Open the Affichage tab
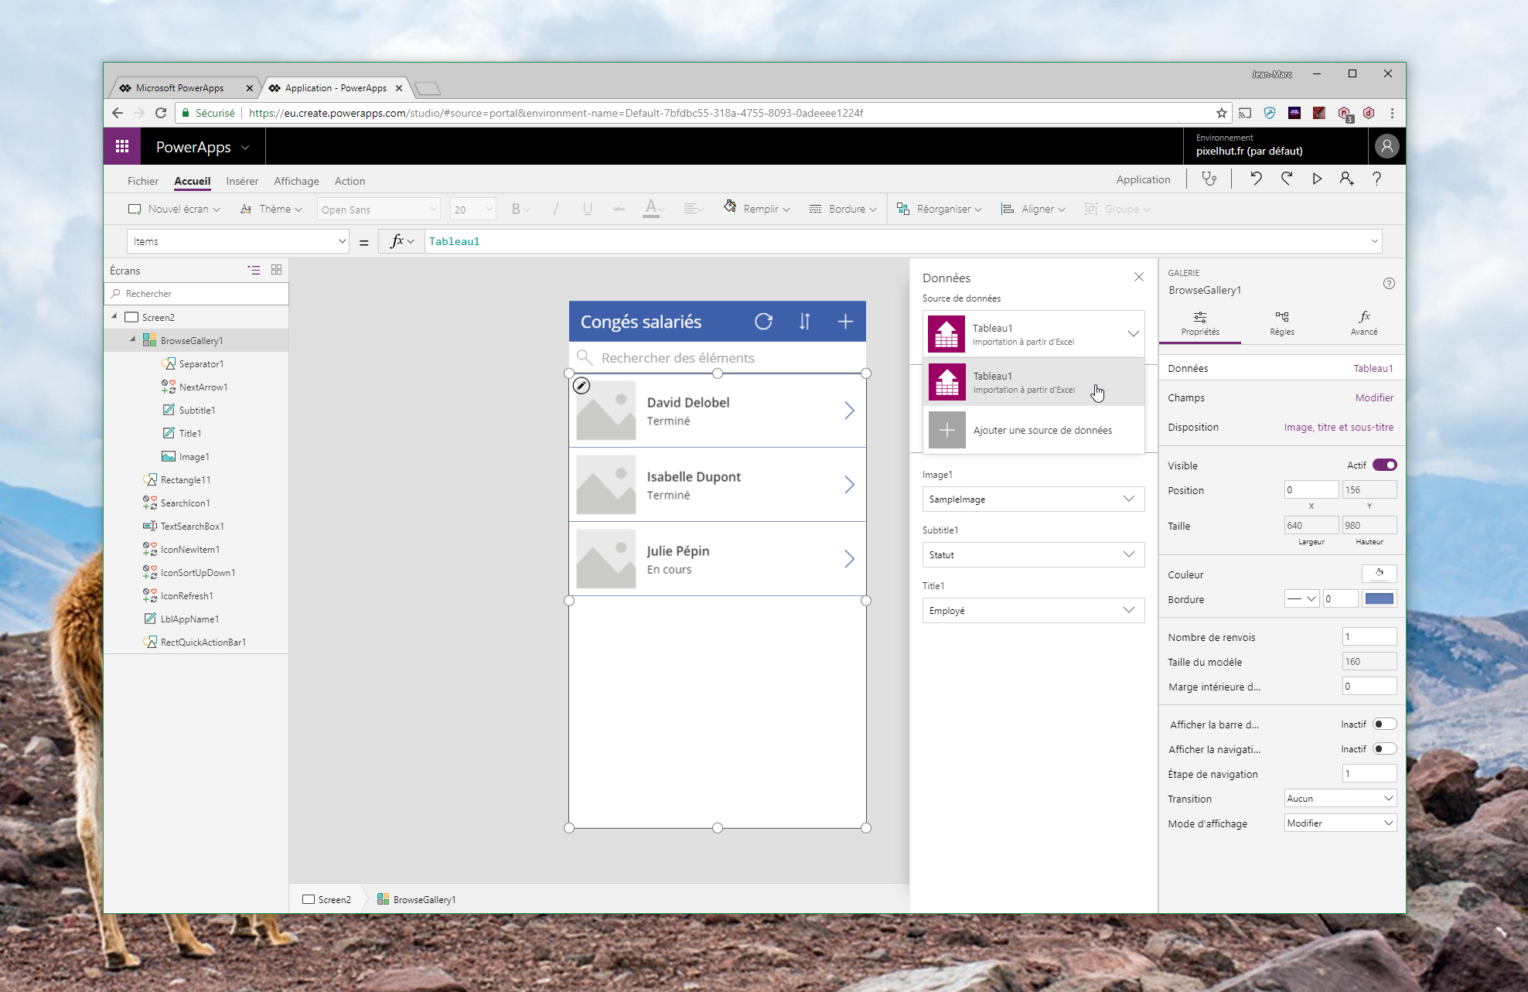 click(x=296, y=181)
